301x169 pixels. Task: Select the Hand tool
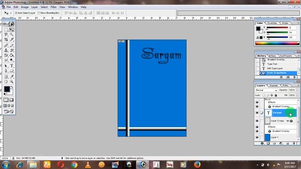(6, 82)
